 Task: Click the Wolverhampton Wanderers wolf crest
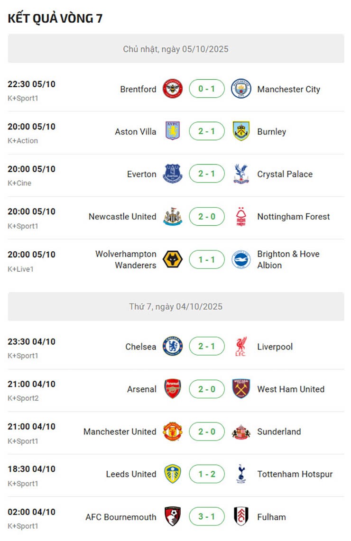(x=173, y=259)
